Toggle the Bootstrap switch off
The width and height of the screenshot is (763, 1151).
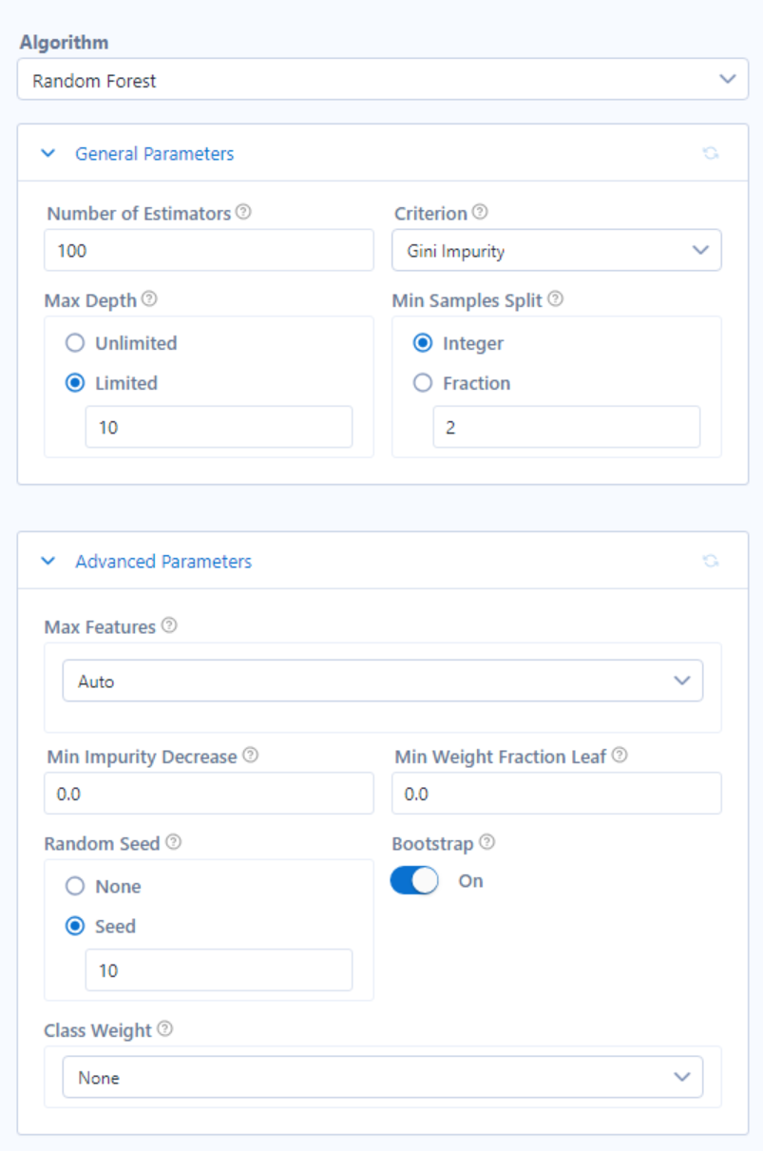click(415, 881)
